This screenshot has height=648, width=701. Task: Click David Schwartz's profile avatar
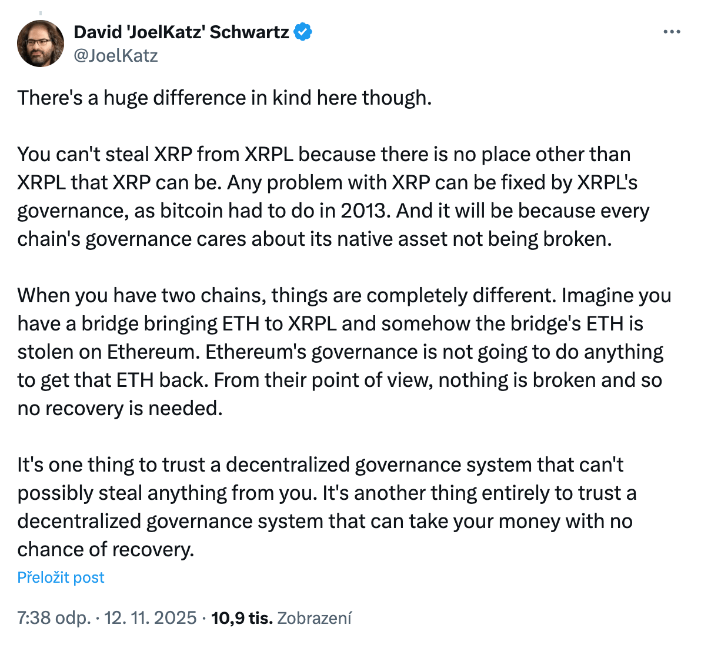pos(40,44)
